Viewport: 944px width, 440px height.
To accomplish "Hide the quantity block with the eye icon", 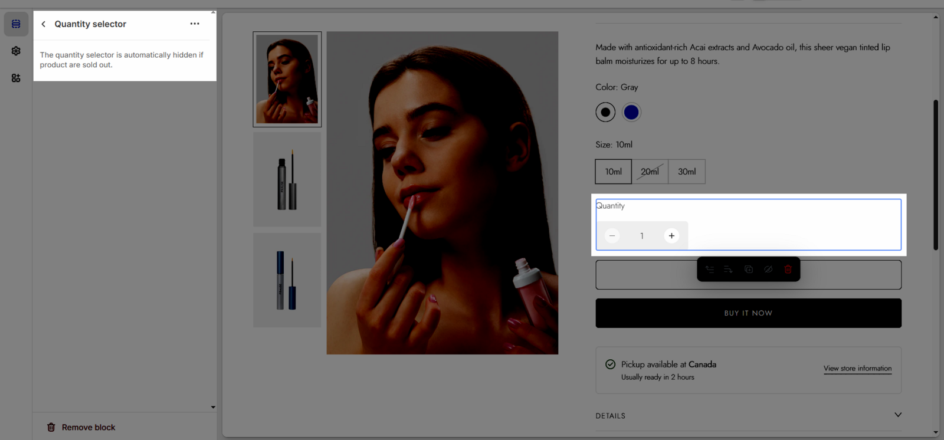I will tap(768, 270).
